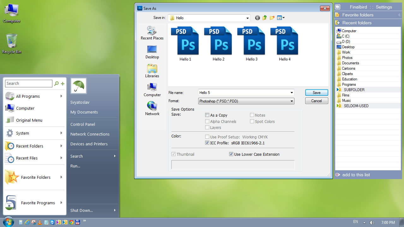Select Computer in Finalbird recent list
This screenshot has width=404, height=227.
pos(368,31)
